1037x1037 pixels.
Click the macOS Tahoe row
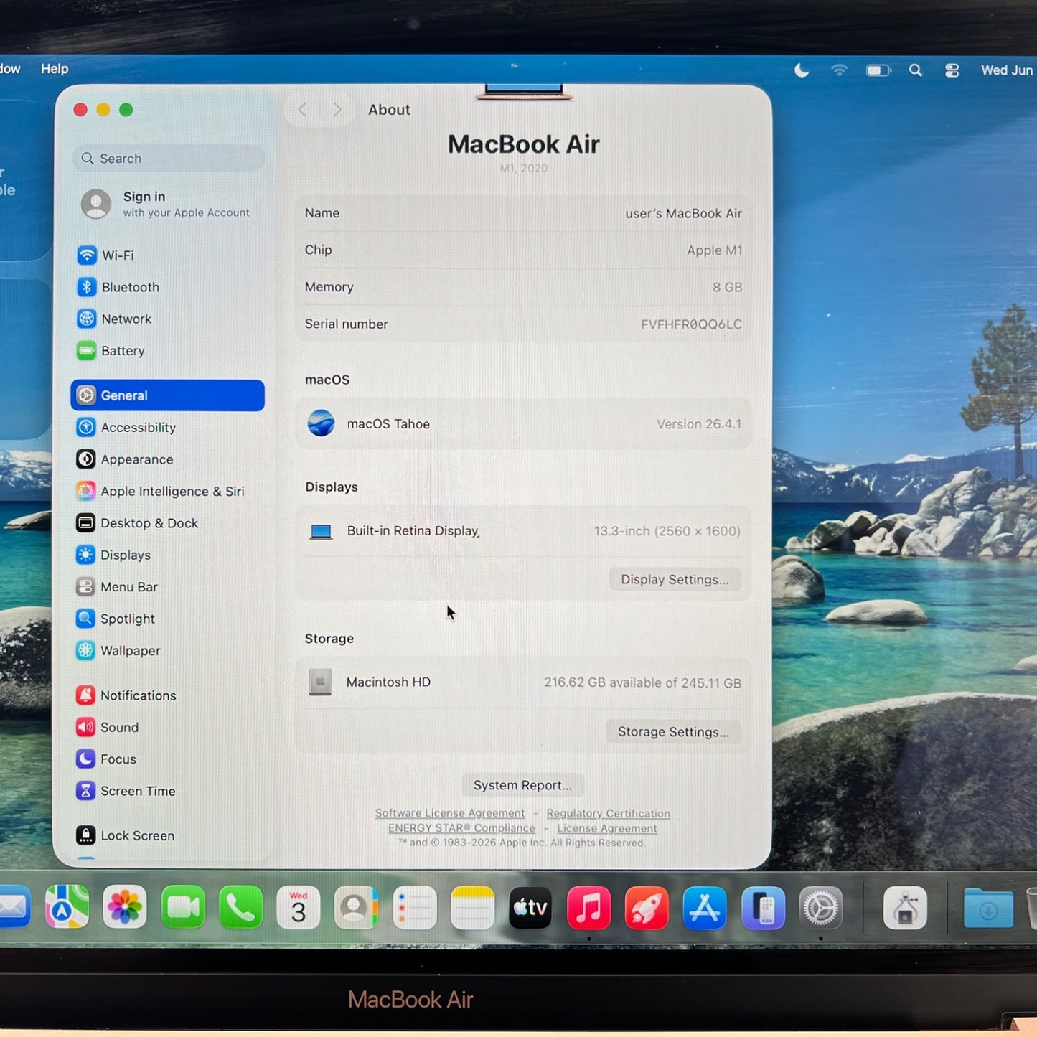[523, 424]
